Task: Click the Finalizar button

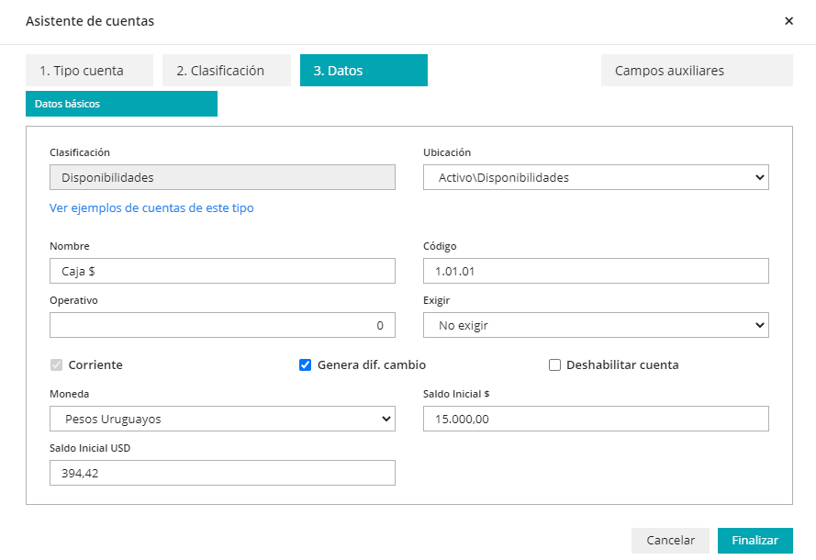Action: click(x=755, y=541)
